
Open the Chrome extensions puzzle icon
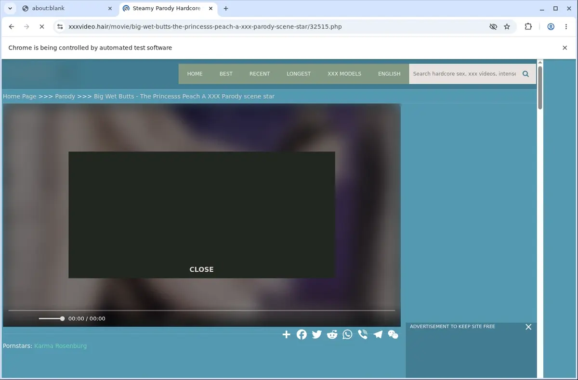click(528, 26)
